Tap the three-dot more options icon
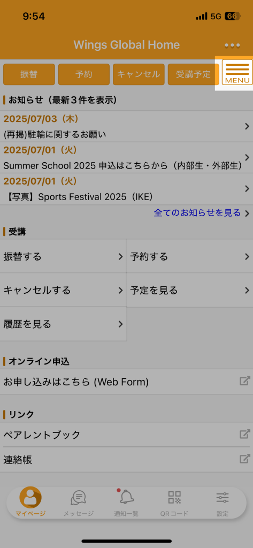 (x=232, y=45)
